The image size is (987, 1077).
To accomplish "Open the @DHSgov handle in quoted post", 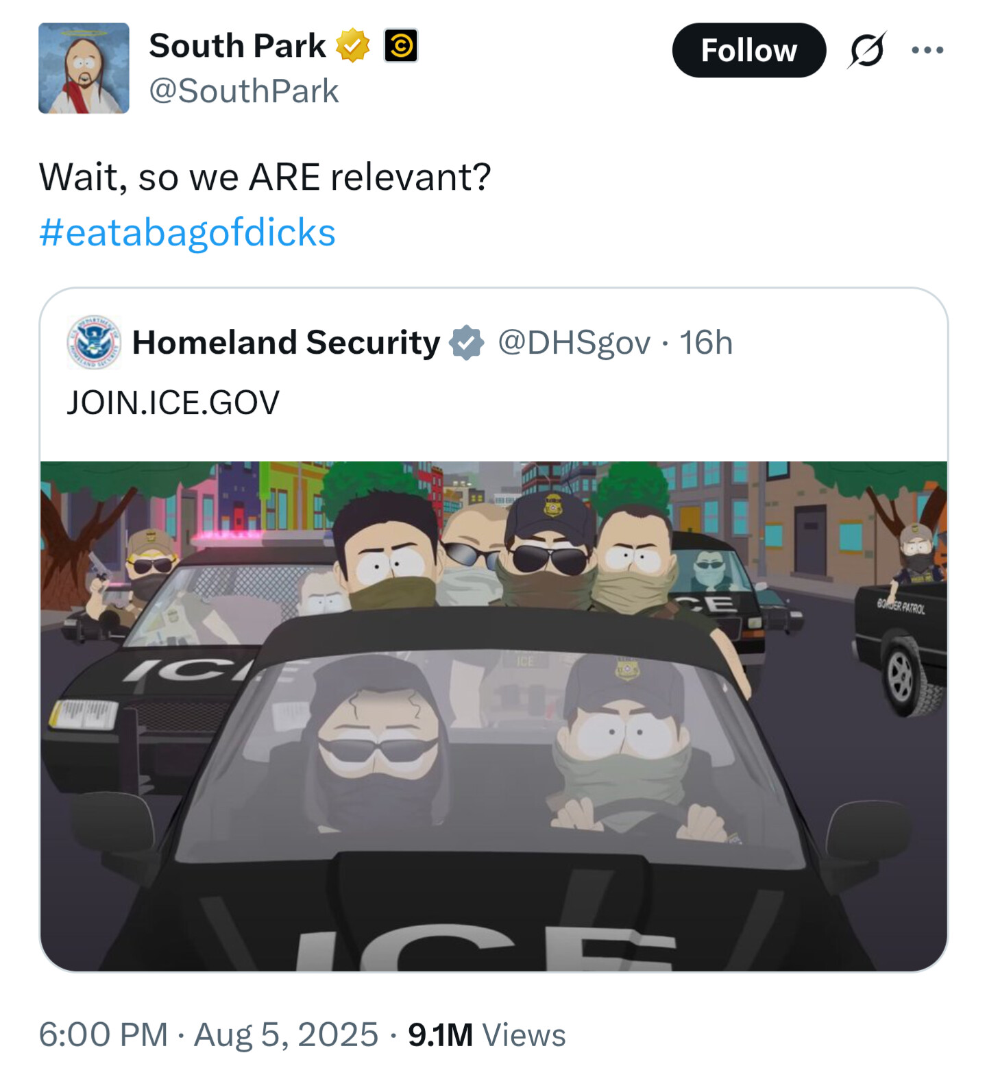I will tap(574, 343).
